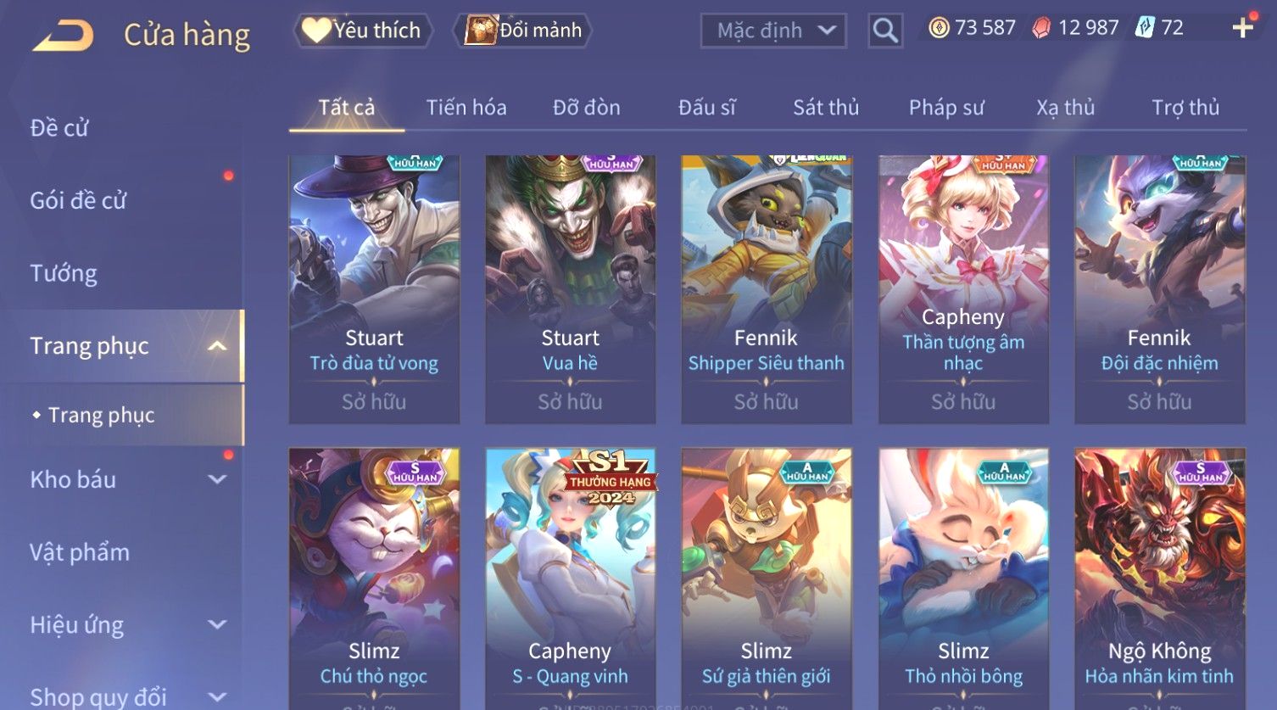Click the back arrow icon
Image resolution: width=1277 pixels, height=710 pixels.
63,35
